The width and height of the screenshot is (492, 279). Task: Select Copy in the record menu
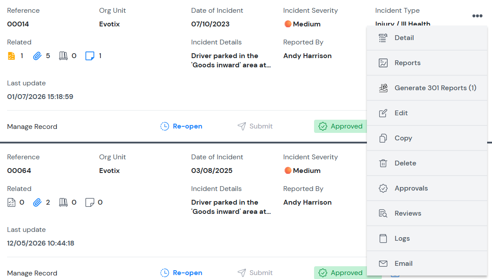[x=427, y=138]
